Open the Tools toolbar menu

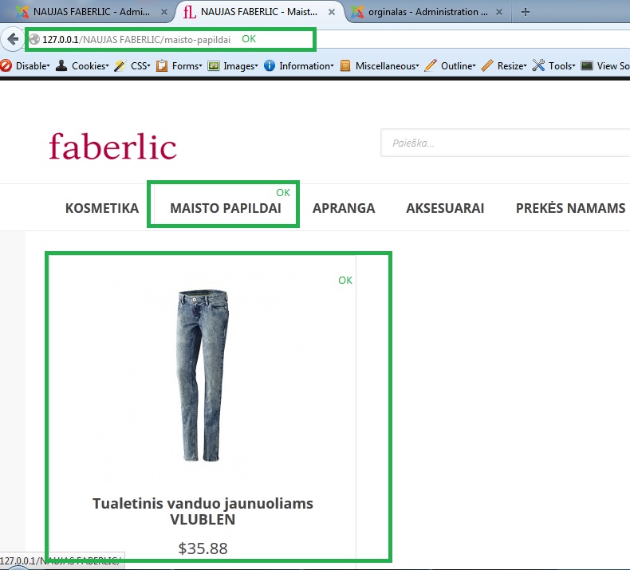[562, 66]
